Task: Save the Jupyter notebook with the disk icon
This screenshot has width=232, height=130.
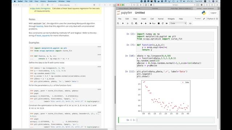Action: point(118,23)
